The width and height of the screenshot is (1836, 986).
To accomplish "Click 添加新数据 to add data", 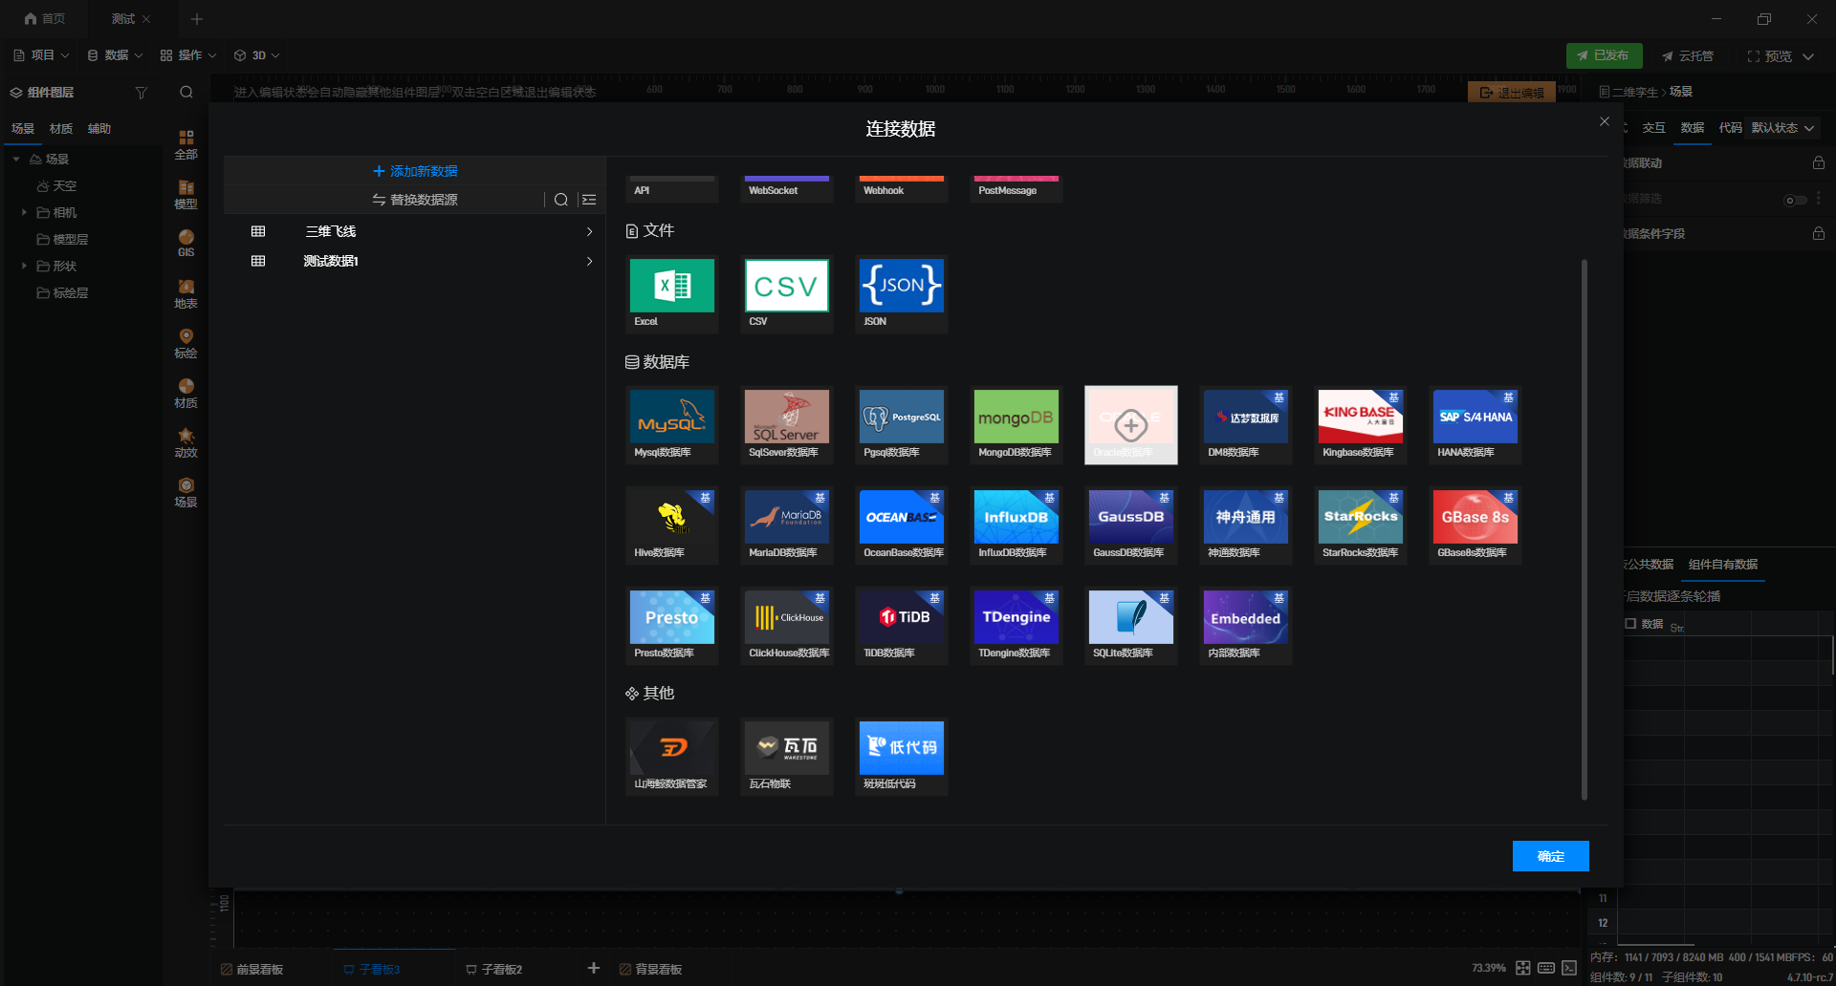I will [x=415, y=171].
